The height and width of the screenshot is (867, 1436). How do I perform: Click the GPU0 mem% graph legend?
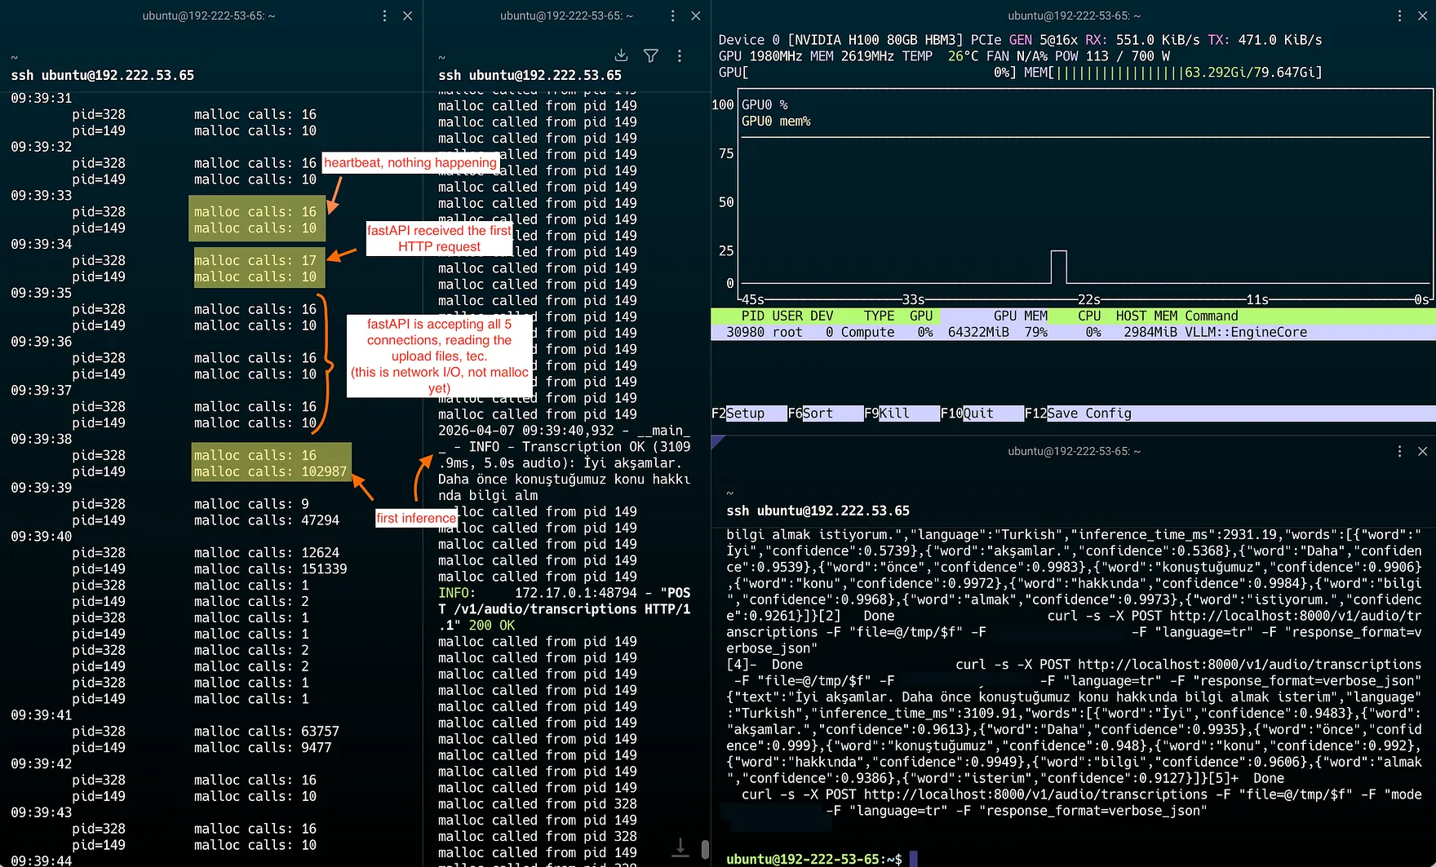point(776,122)
